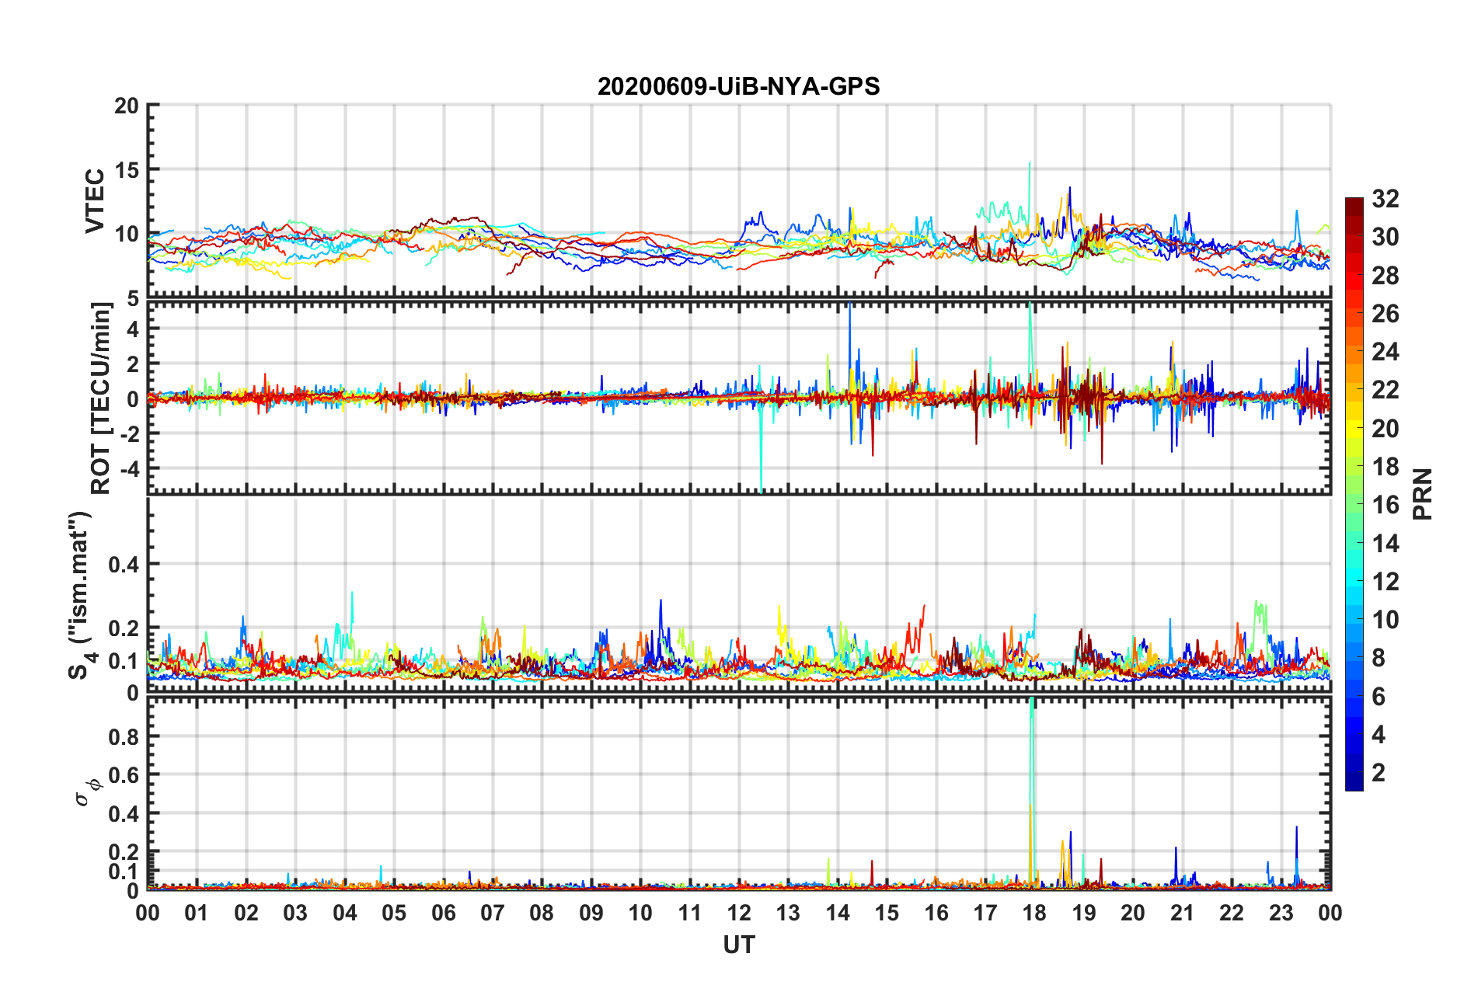Viewport: 1478px width, 988px height.
Task: Click VTEC y-axis tick 5
Action: coord(134,299)
